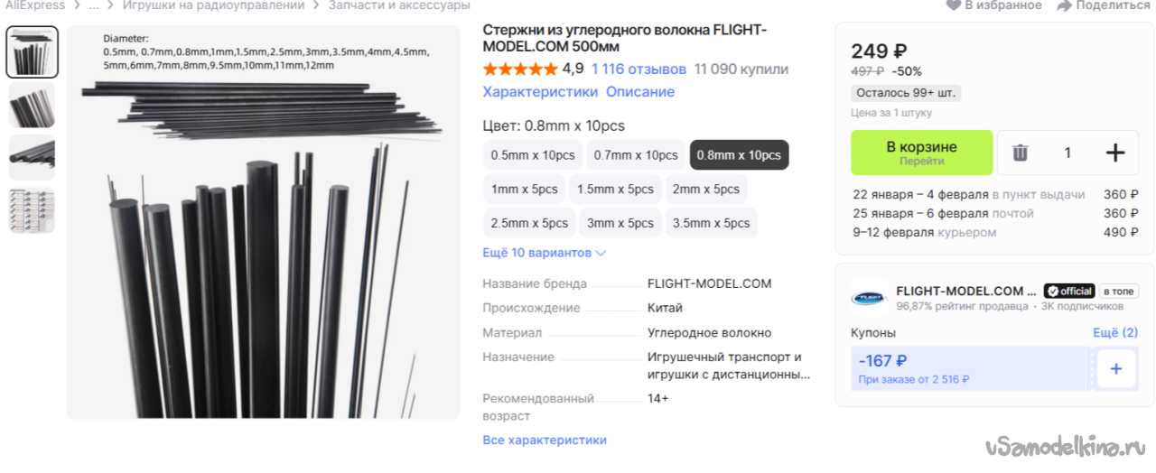Click the official verified badge

(x=1068, y=292)
